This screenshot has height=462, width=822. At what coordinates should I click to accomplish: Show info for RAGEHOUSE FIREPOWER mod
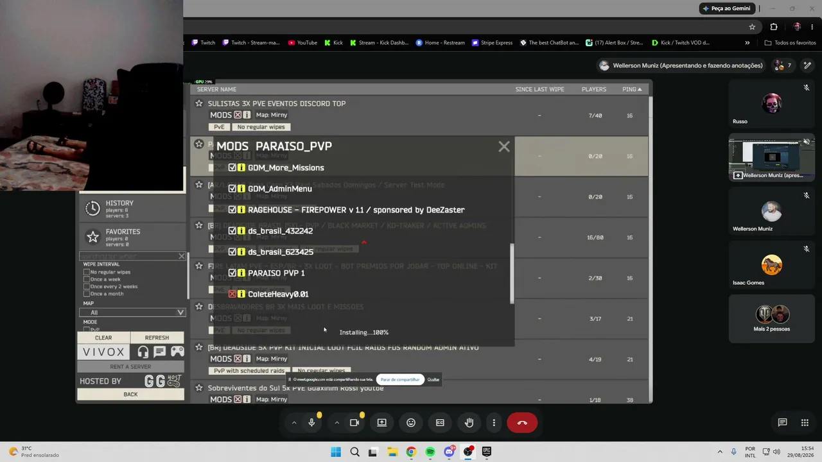click(x=241, y=210)
